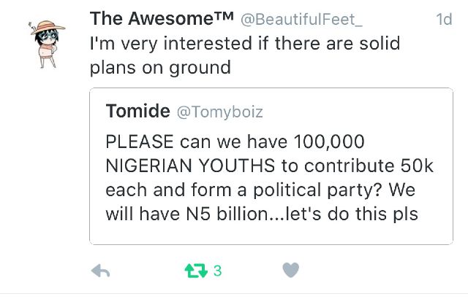Click the retweet count of 3
Image resolution: width=468 pixels, height=299 pixels.
(217, 271)
